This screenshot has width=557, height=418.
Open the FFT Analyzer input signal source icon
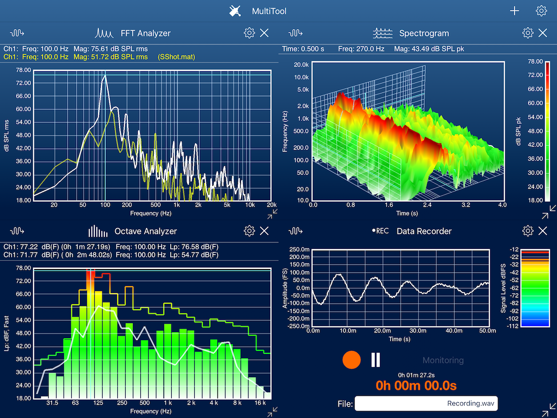(x=17, y=33)
